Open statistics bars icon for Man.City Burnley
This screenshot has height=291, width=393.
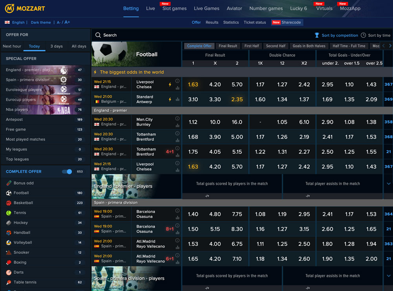178,125
